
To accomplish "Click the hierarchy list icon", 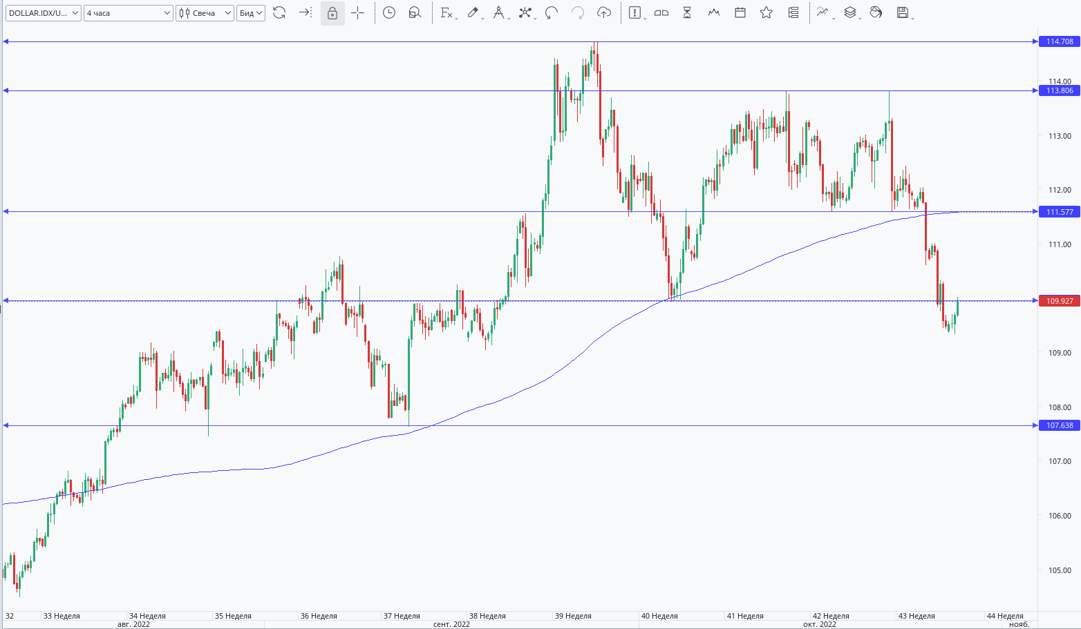I will pyautogui.click(x=793, y=12).
